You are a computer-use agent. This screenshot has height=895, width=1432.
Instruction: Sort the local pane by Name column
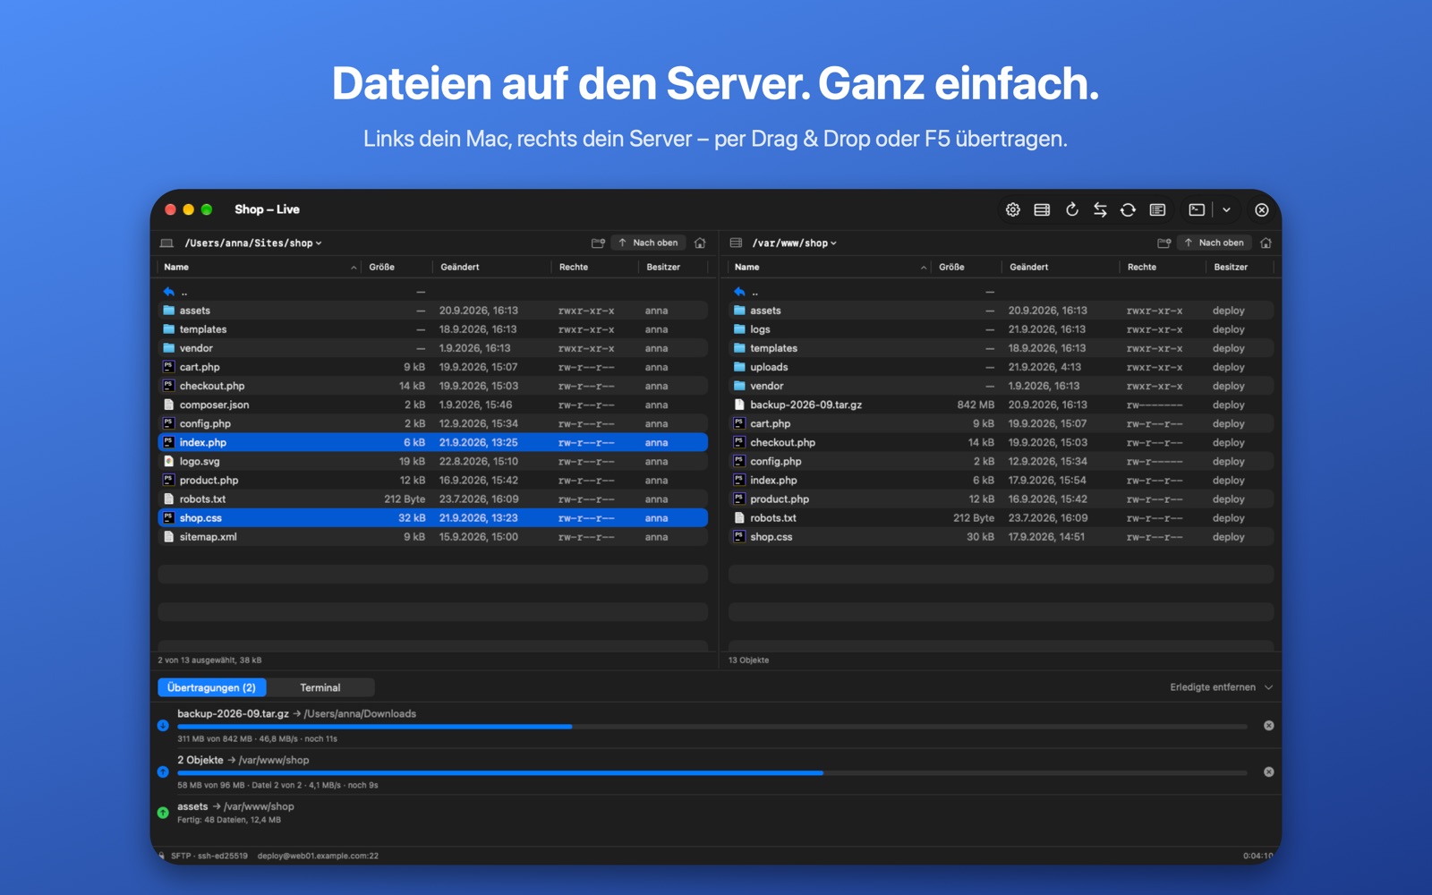point(260,267)
